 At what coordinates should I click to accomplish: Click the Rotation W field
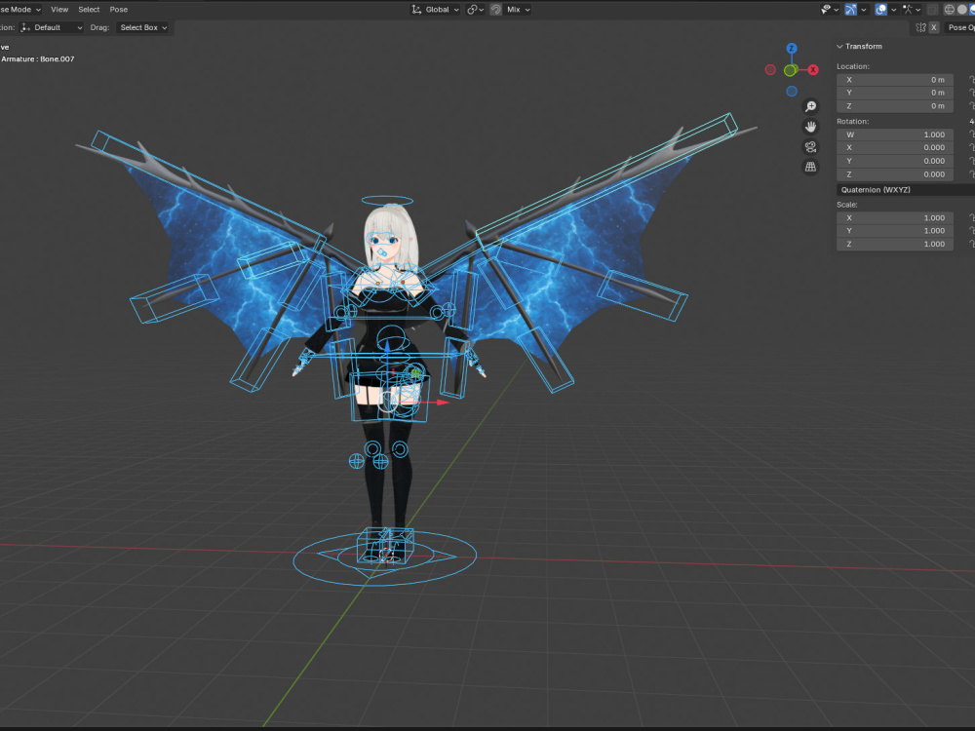(x=895, y=135)
